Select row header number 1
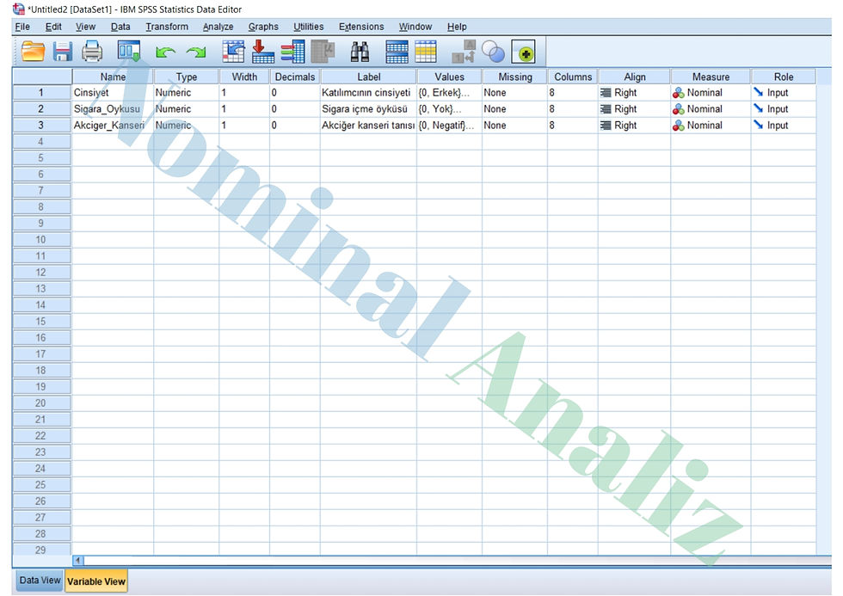The height and width of the screenshot is (596, 843). [x=42, y=93]
